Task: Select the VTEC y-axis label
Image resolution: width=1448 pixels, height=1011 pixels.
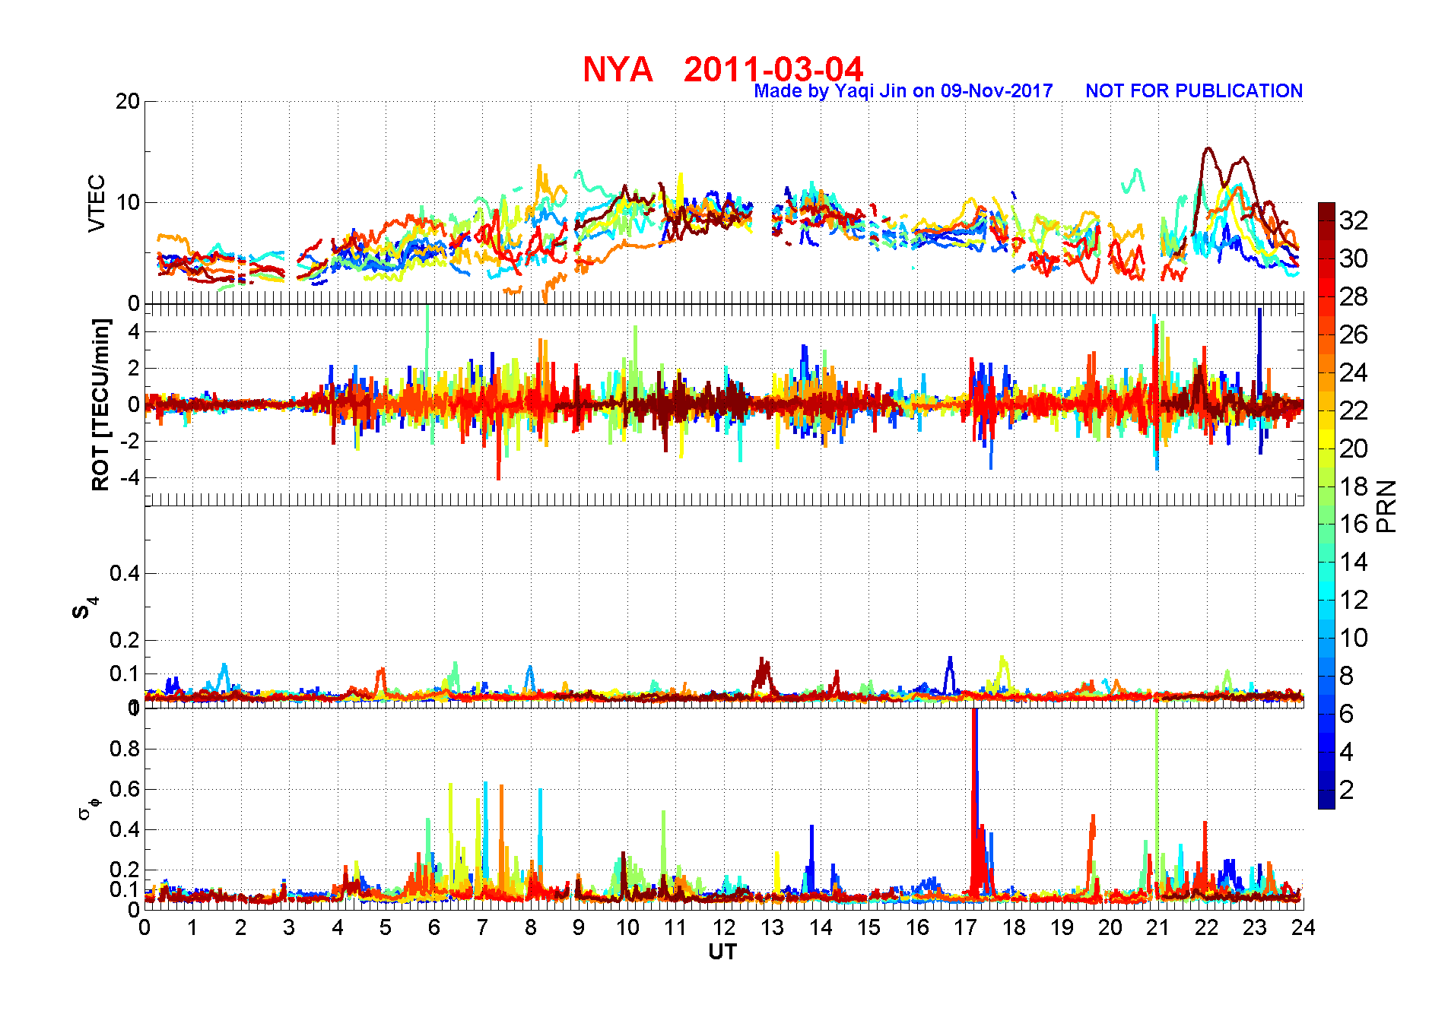Action: click(97, 203)
